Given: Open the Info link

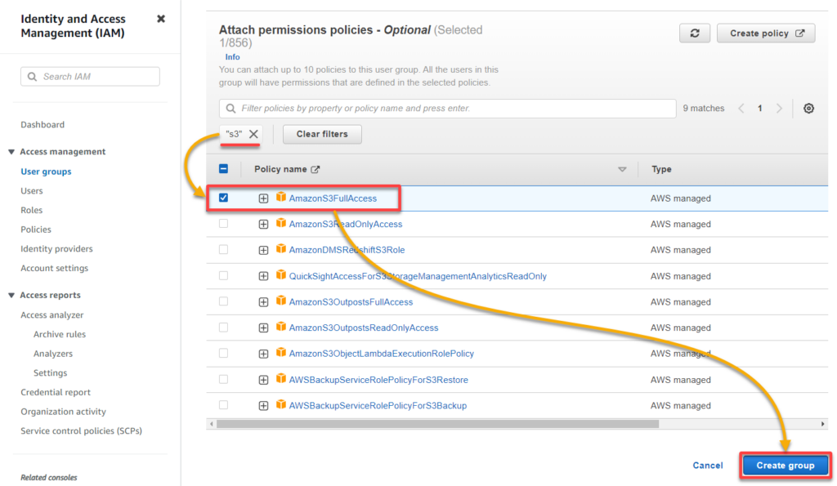Looking at the screenshot, I should (232, 57).
